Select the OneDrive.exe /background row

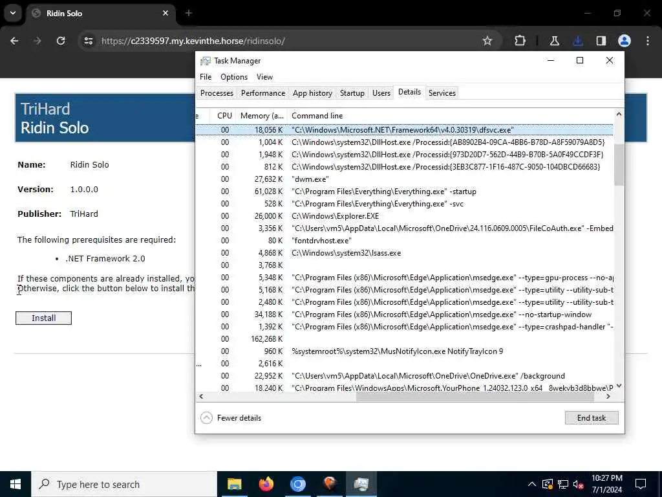coord(405,376)
